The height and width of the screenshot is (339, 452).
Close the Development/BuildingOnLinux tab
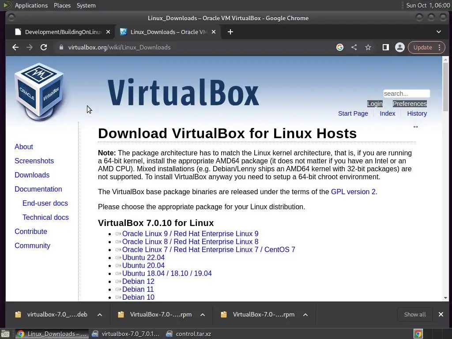108,32
